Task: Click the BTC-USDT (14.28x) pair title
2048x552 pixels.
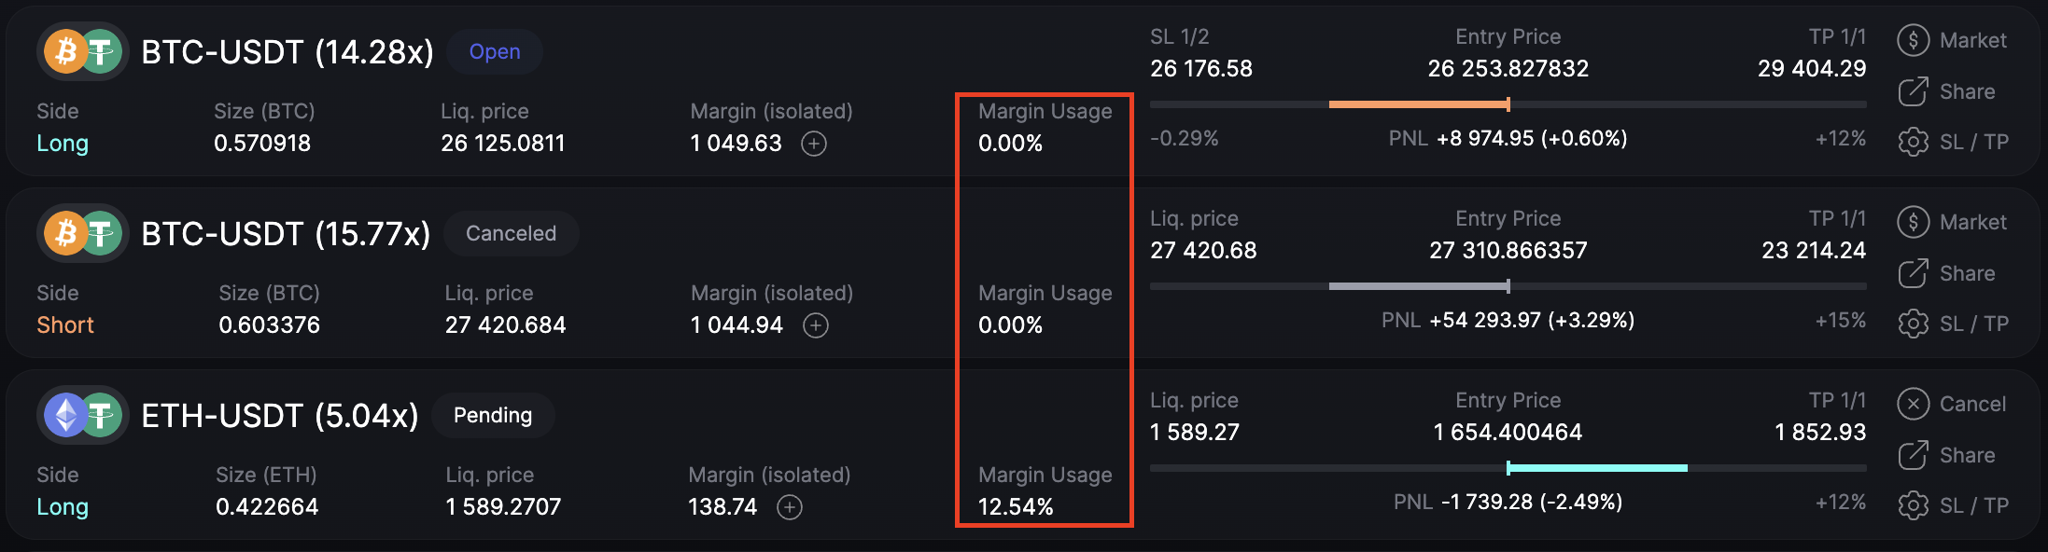Action: 287,52
